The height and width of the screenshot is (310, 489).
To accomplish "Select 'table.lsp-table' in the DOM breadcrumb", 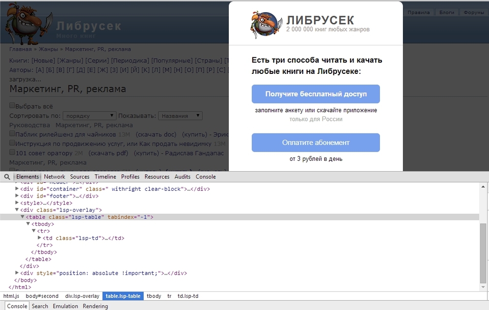I will 123,296.
